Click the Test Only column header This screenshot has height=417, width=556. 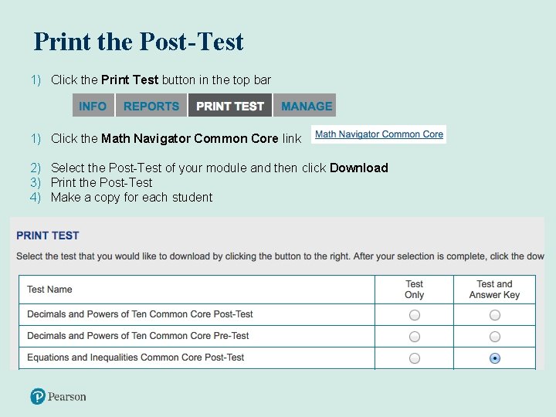point(415,290)
